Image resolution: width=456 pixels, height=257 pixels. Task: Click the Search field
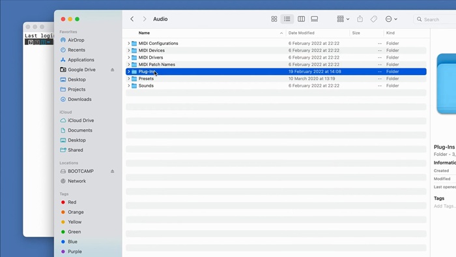pyautogui.click(x=435, y=19)
